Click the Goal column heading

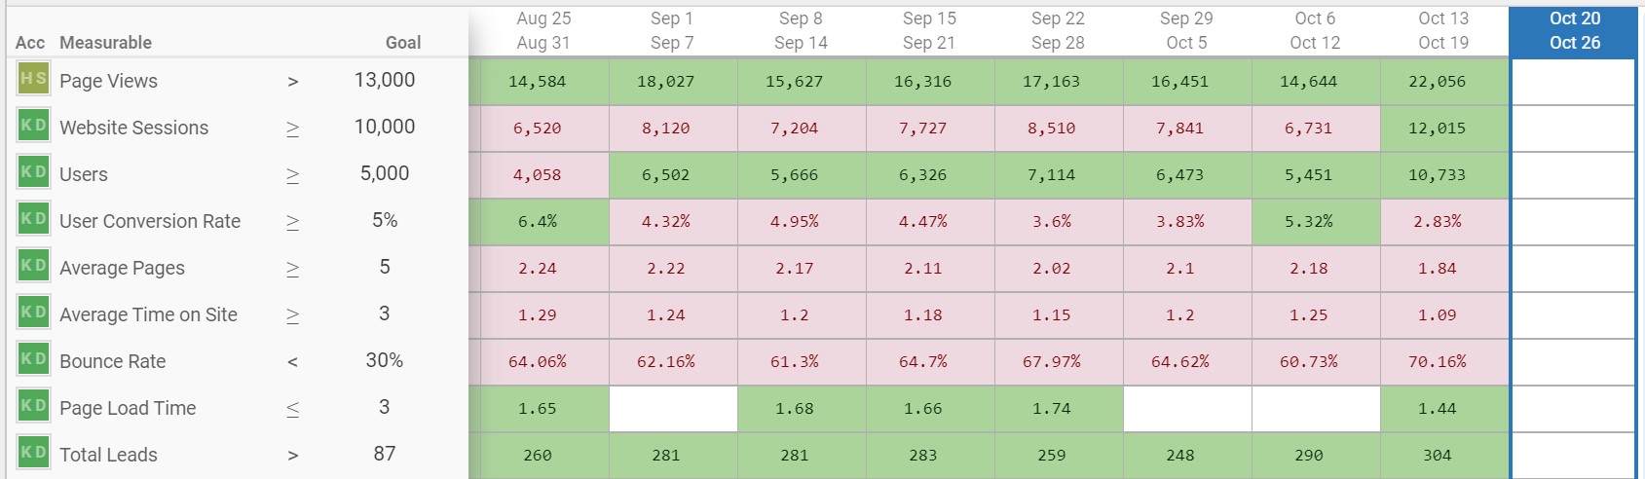point(402,43)
